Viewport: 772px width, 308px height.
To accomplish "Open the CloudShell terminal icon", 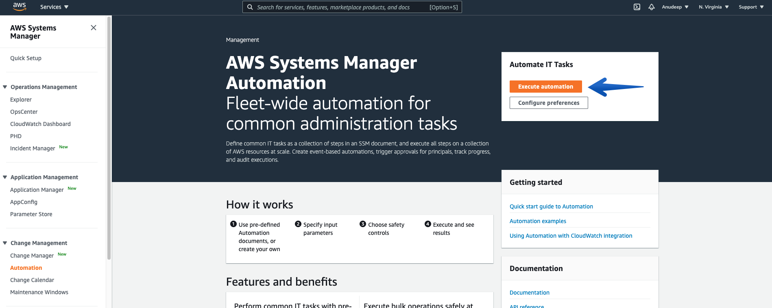I will [637, 7].
